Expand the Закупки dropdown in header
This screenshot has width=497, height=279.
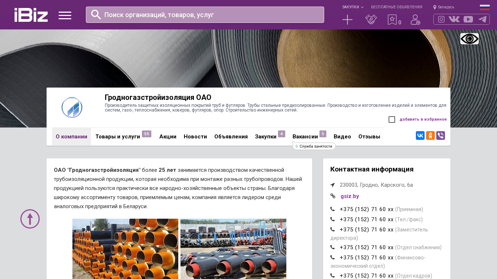(353, 7)
